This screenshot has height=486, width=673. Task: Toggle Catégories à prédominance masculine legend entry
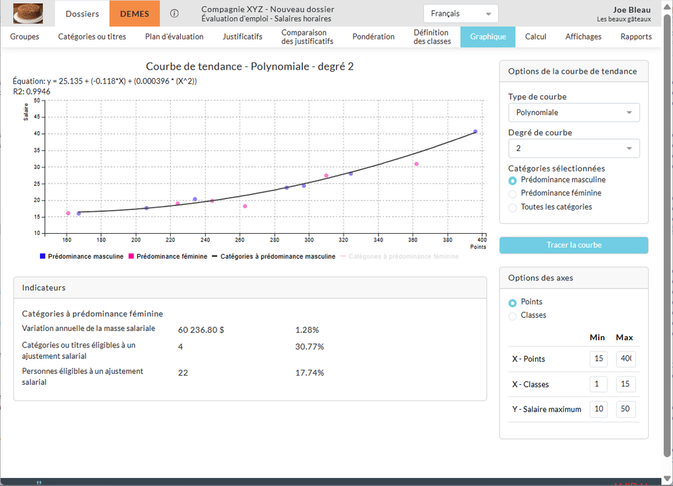coord(274,257)
